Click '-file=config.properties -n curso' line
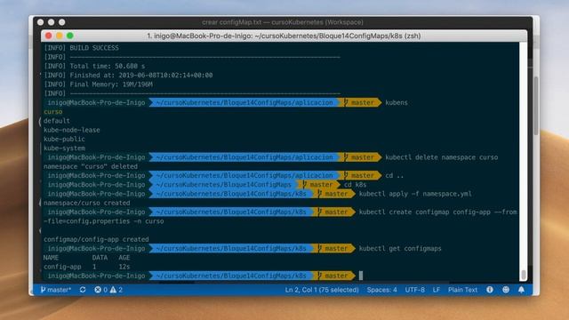Image resolution: width=569 pixels, height=320 pixels. [x=103, y=221]
